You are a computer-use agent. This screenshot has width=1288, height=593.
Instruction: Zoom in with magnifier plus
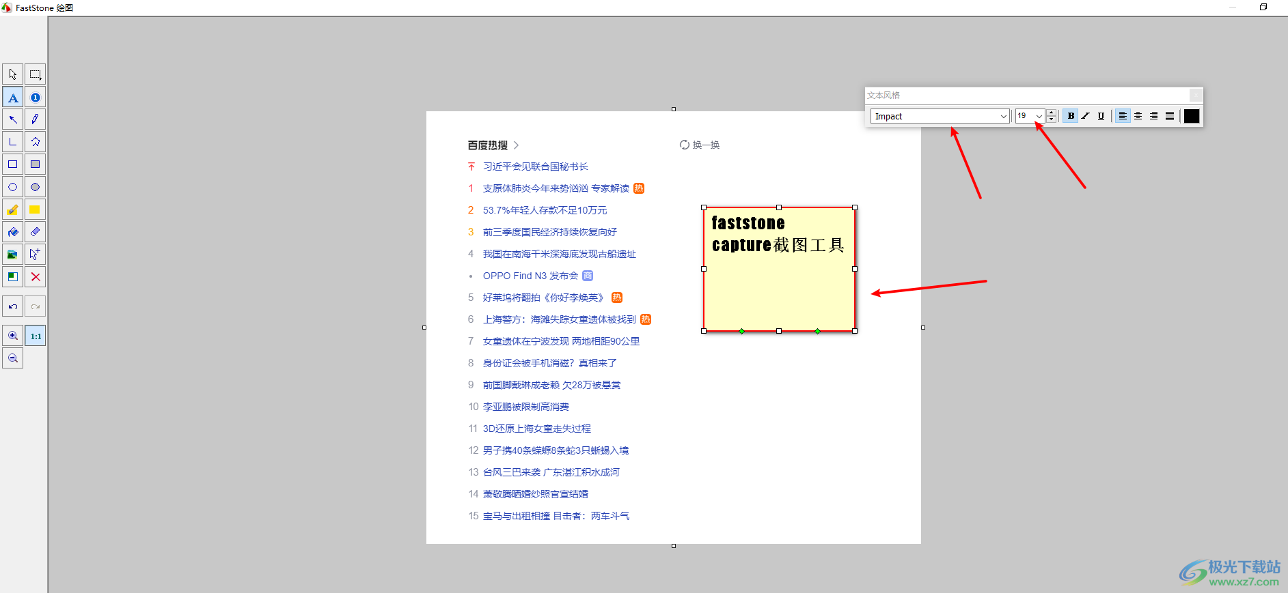pyautogui.click(x=12, y=336)
